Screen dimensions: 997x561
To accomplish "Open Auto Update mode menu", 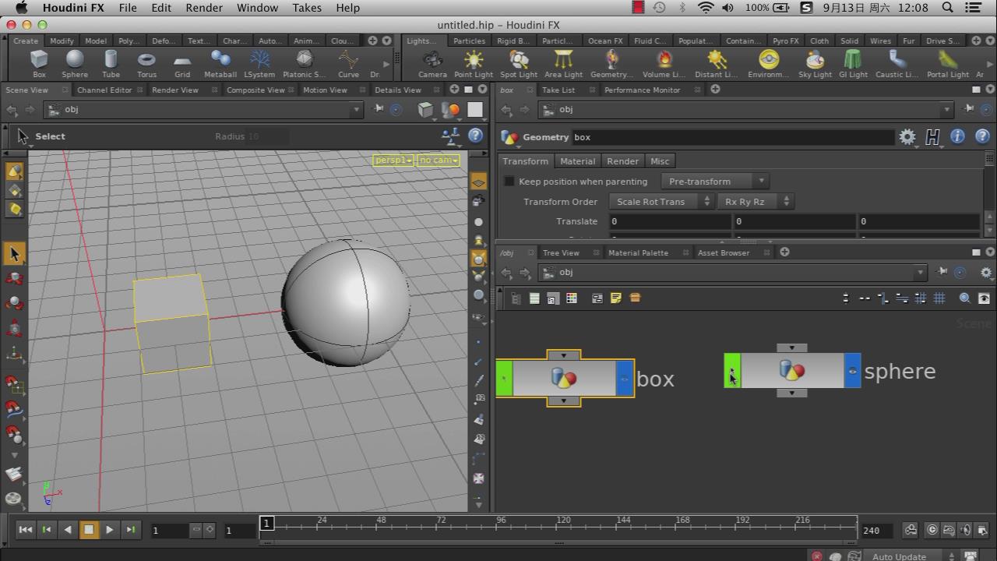I will pyautogui.click(x=910, y=556).
